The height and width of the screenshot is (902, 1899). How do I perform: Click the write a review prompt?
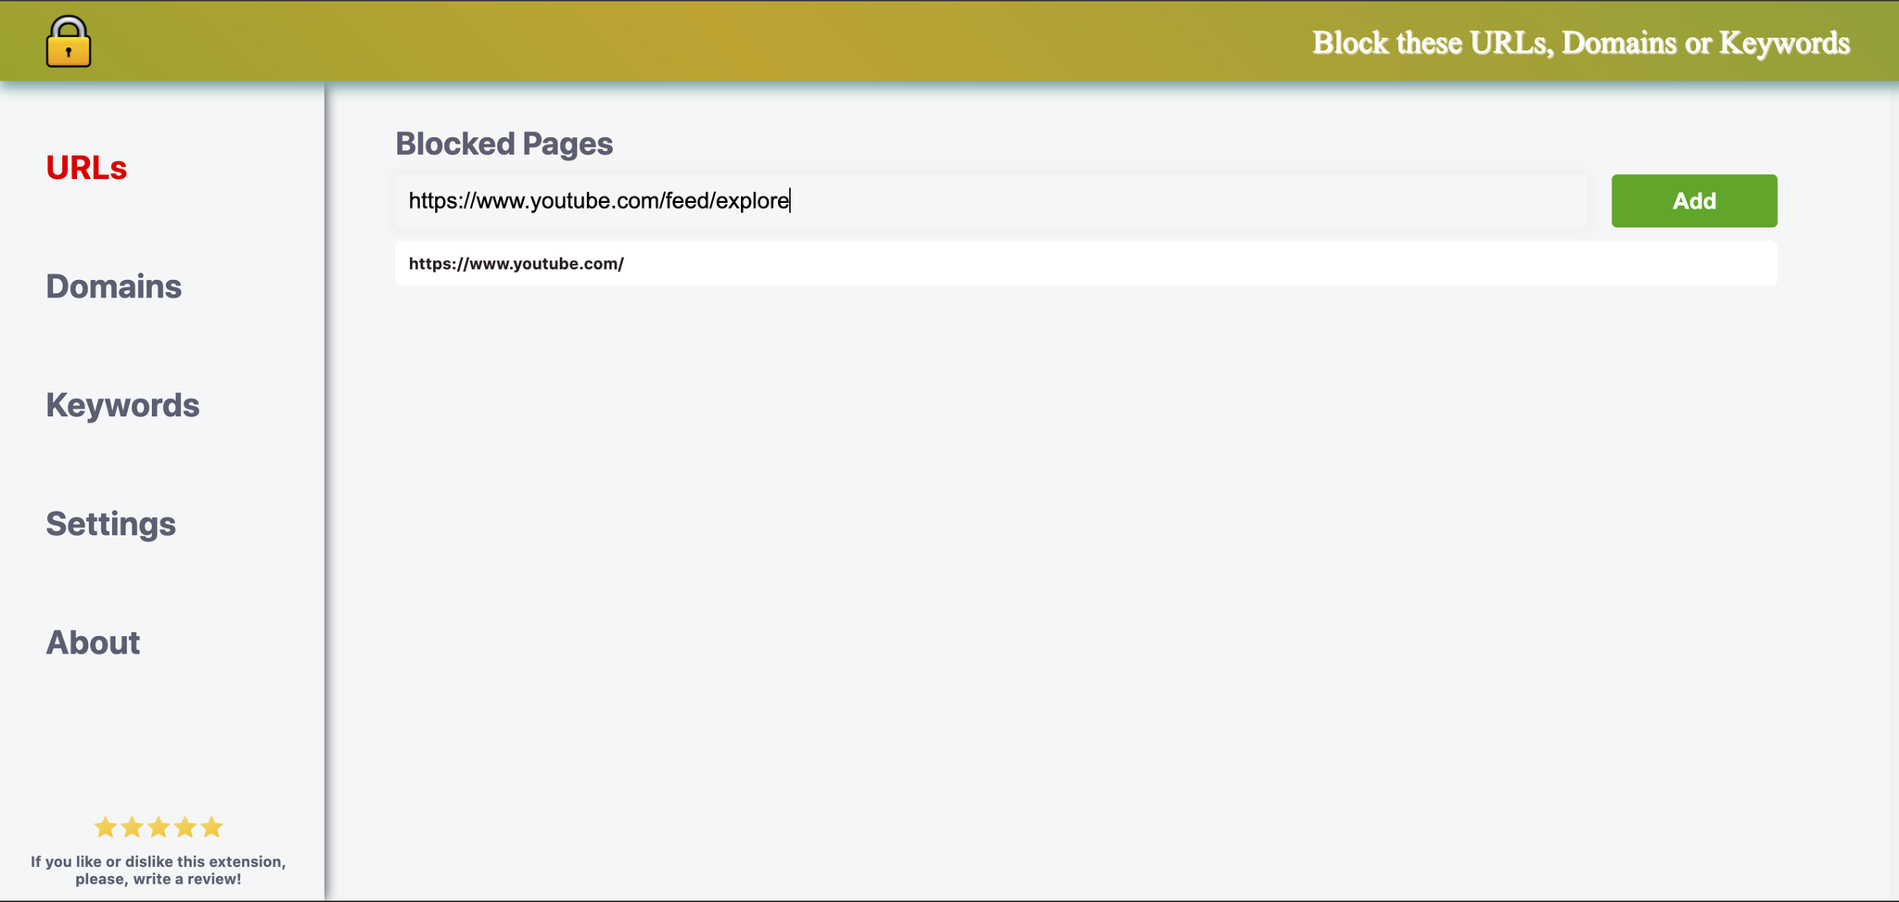click(x=159, y=870)
